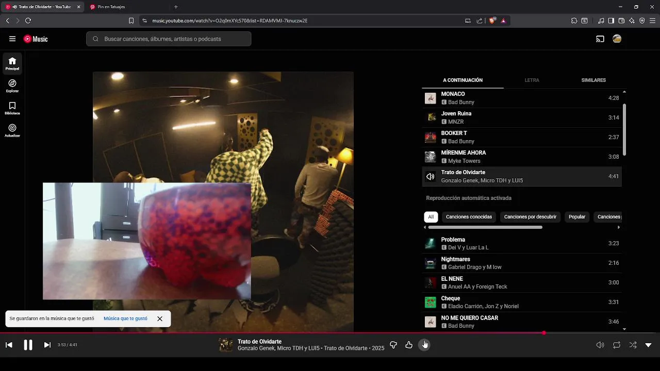Open the account avatar menu
Viewport: 660px width, 371px height.
coord(617,39)
